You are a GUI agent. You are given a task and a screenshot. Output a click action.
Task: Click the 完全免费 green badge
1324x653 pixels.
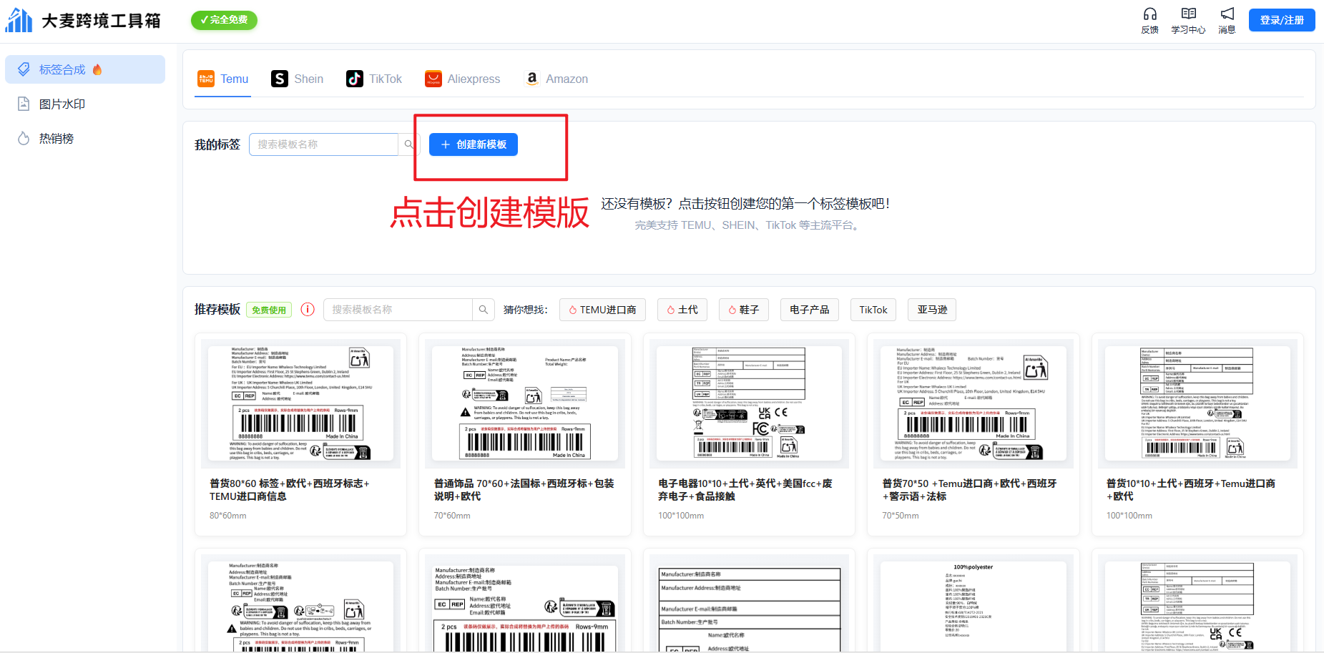224,20
